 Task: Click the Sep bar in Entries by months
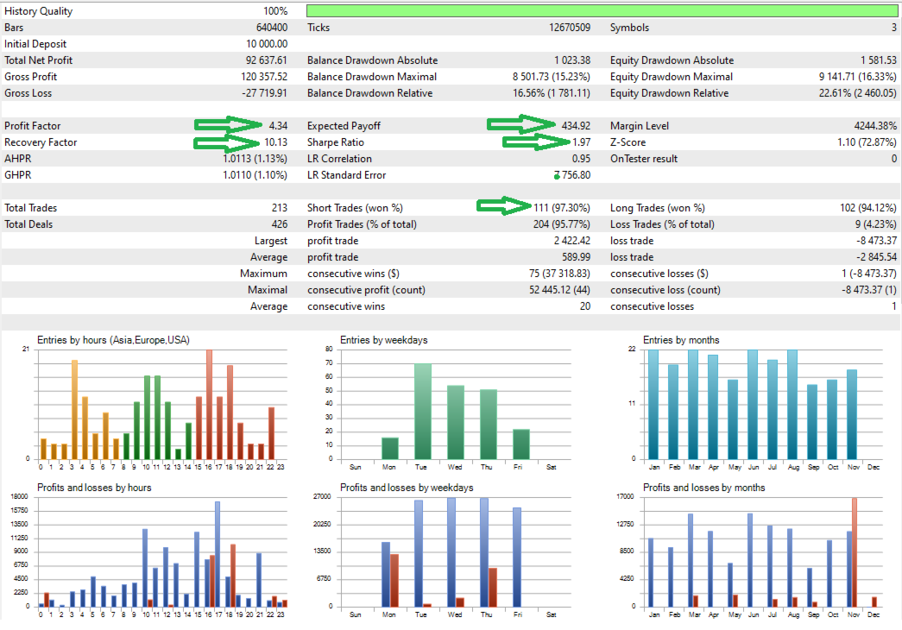[812, 422]
